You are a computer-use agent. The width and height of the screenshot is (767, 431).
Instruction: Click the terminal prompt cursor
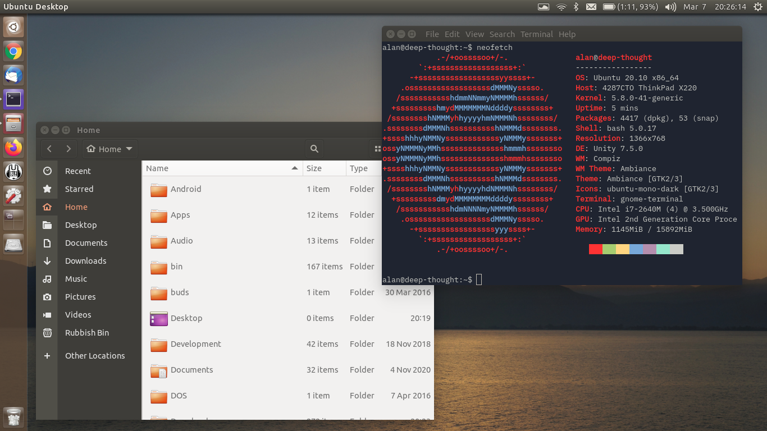[x=479, y=279]
